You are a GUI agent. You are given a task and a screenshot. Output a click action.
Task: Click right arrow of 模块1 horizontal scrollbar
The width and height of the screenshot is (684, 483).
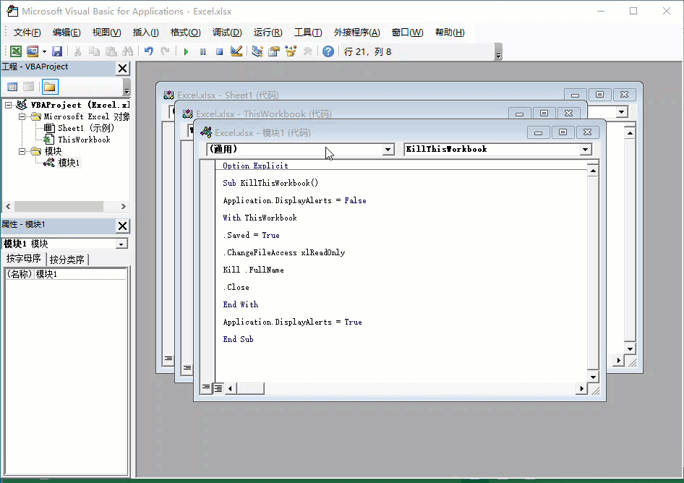point(581,388)
